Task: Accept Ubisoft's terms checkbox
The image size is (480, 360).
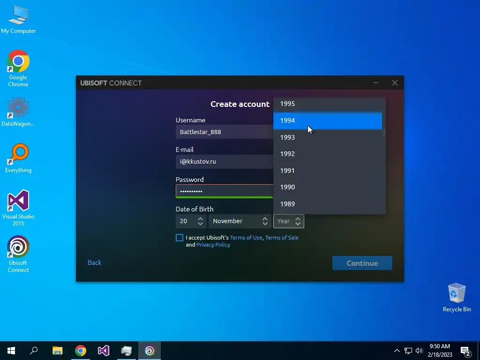Action: tap(180, 238)
